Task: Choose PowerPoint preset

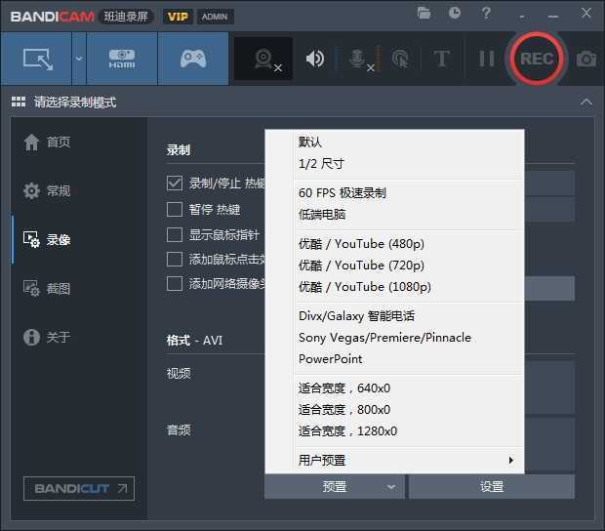Action: pyautogui.click(x=394, y=359)
